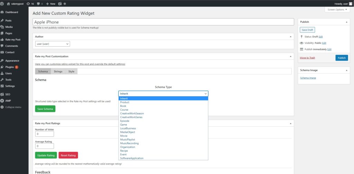
Task: Select Product schema type
Action: [x=163, y=102]
